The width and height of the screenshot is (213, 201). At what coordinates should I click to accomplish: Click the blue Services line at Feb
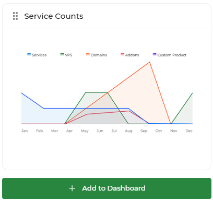(43, 109)
